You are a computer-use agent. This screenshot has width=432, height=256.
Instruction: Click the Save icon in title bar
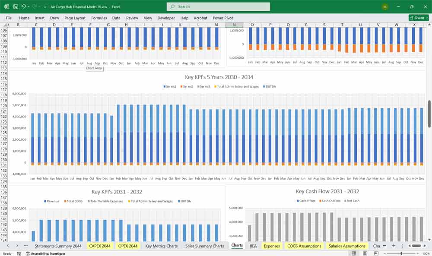[x=16, y=7]
